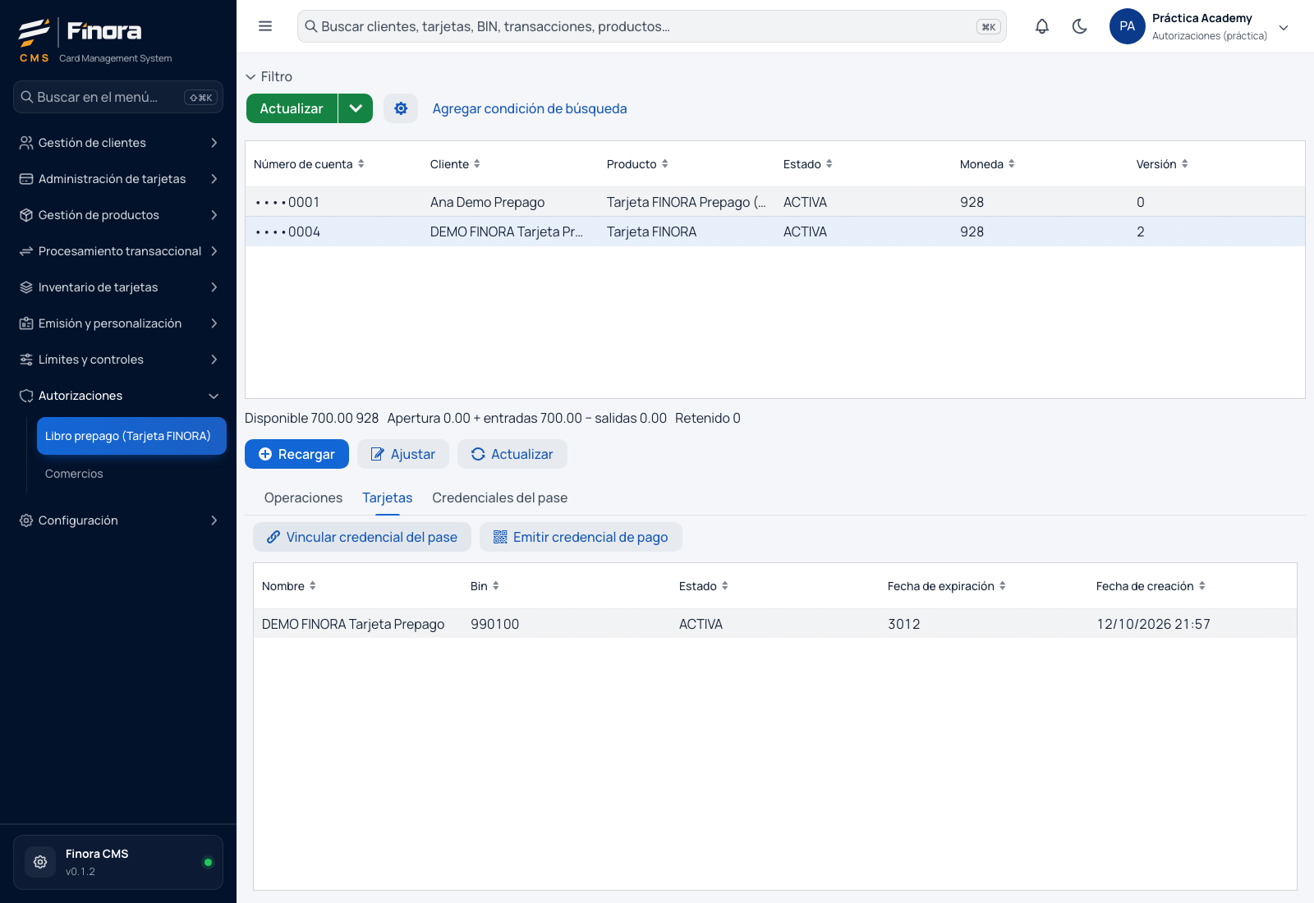
Task: Switch to the Operaciones tab
Action: coord(303,497)
